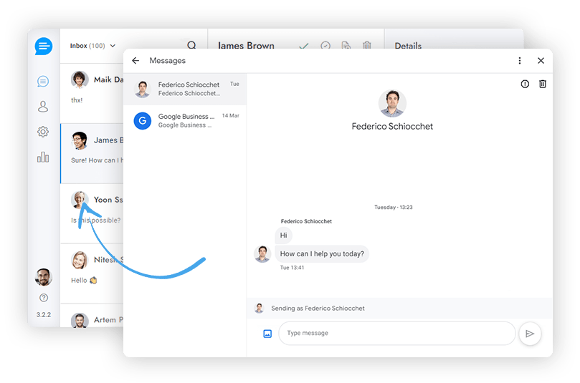580x383 pixels.
Task: Open the Yoon conversation in inbox list
Action: click(x=92, y=213)
